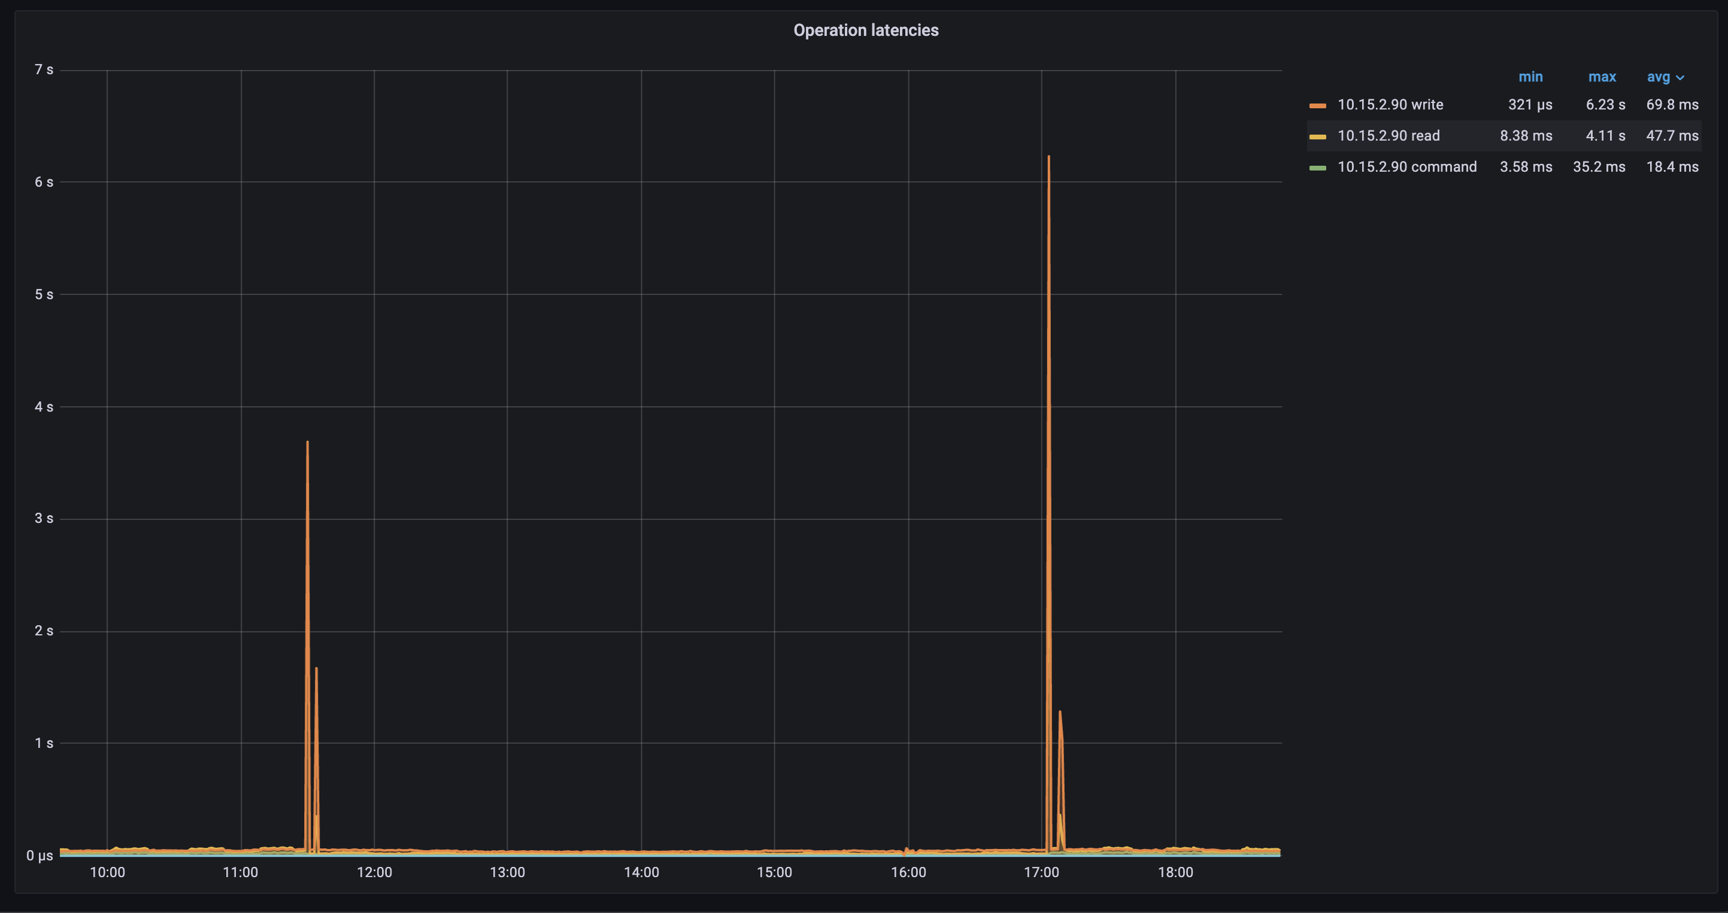Click the spike peak near 11:30

(307, 442)
